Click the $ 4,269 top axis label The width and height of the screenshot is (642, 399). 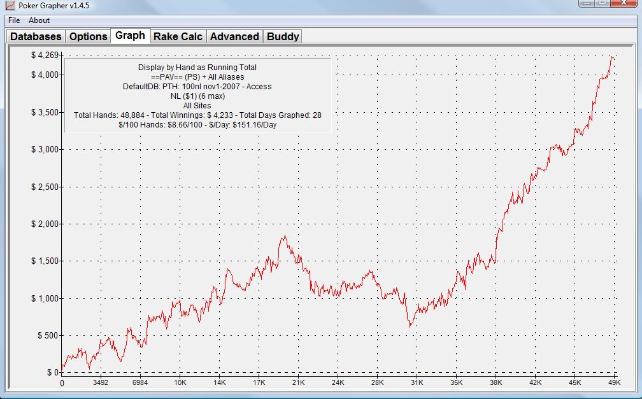click(45, 55)
